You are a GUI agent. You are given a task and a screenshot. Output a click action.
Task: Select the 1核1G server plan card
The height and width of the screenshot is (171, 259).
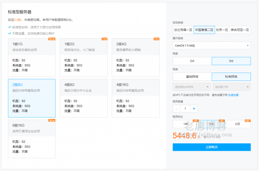tap(32, 57)
